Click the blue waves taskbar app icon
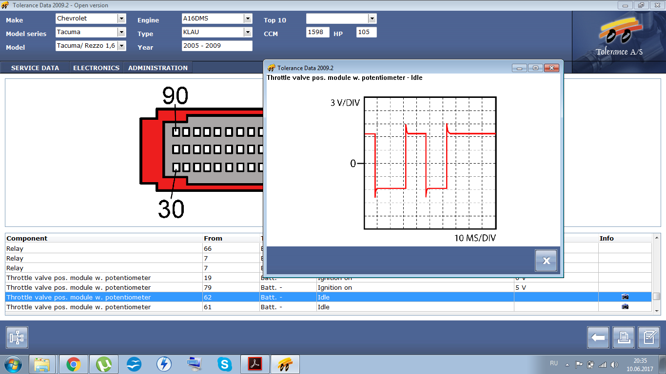 click(134, 364)
